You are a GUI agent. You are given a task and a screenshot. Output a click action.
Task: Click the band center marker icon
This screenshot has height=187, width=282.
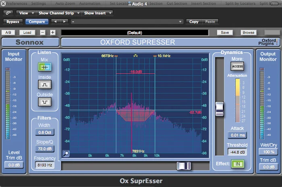click(135, 56)
